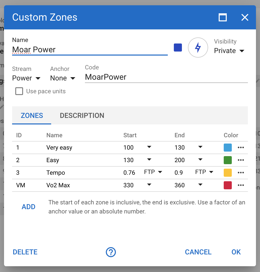The width and height of the screenshot is (260, 272).
Task: Change Visibility from Private via its dropdown
Action: 229,51
